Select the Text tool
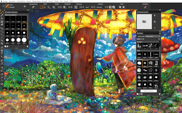Viewport: 182px width, 113px height. (2, 54)
